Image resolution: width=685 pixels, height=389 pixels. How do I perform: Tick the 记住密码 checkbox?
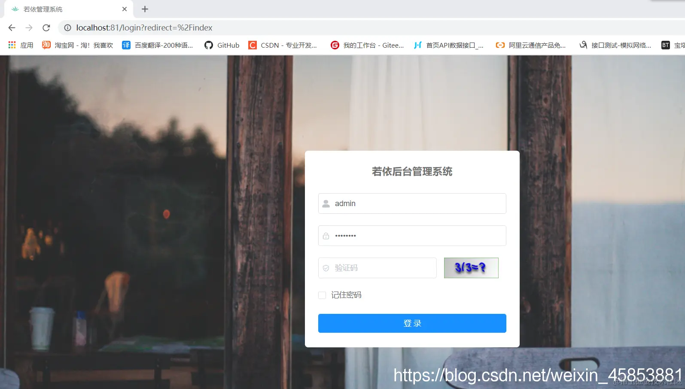click(322, 295)
